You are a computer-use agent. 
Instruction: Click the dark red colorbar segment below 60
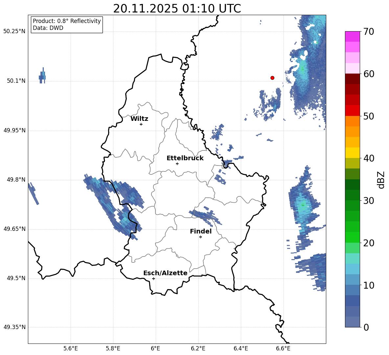[x=352, y=79]
